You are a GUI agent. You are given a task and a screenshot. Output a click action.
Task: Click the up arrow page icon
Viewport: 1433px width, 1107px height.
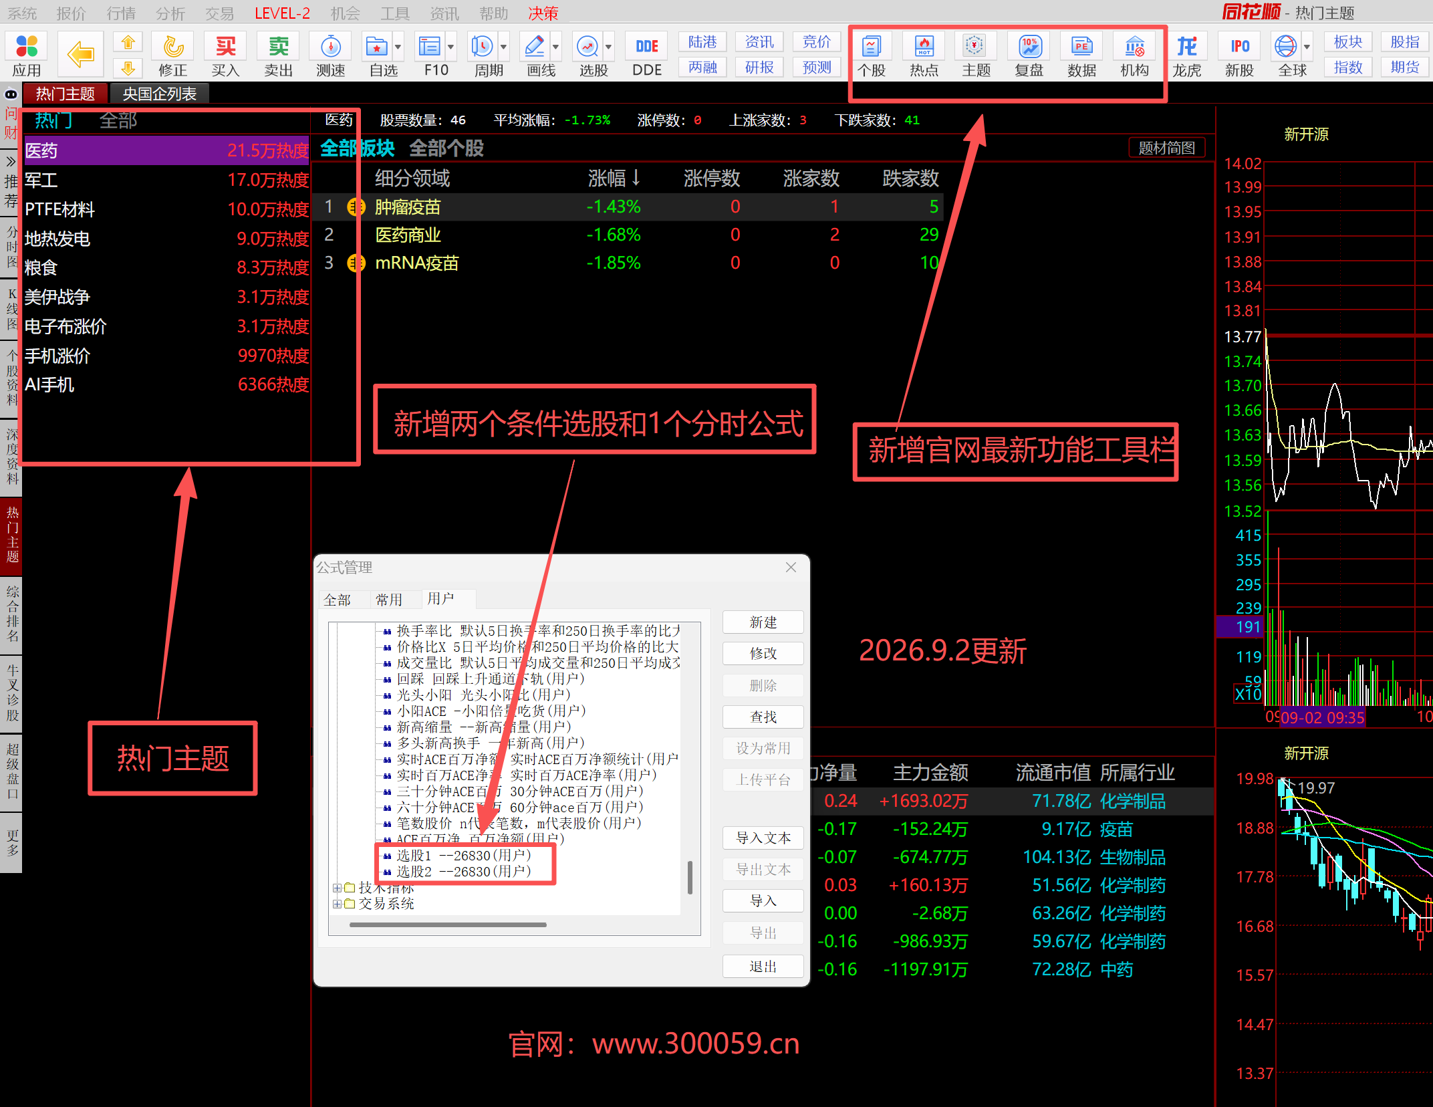[128, 43]
